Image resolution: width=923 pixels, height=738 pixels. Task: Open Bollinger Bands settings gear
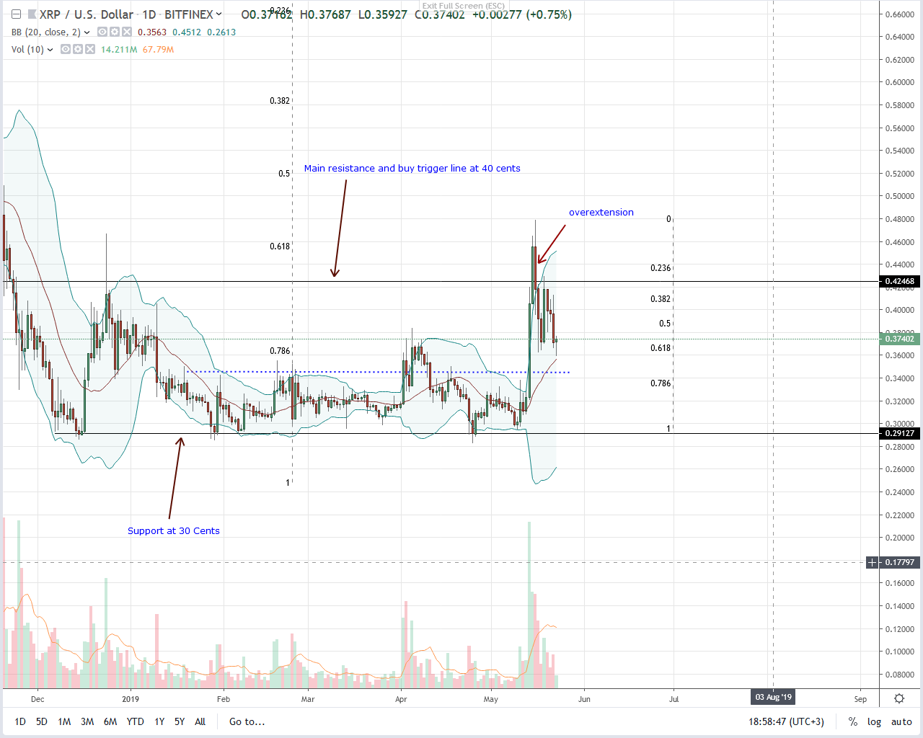tap(115, 32)
